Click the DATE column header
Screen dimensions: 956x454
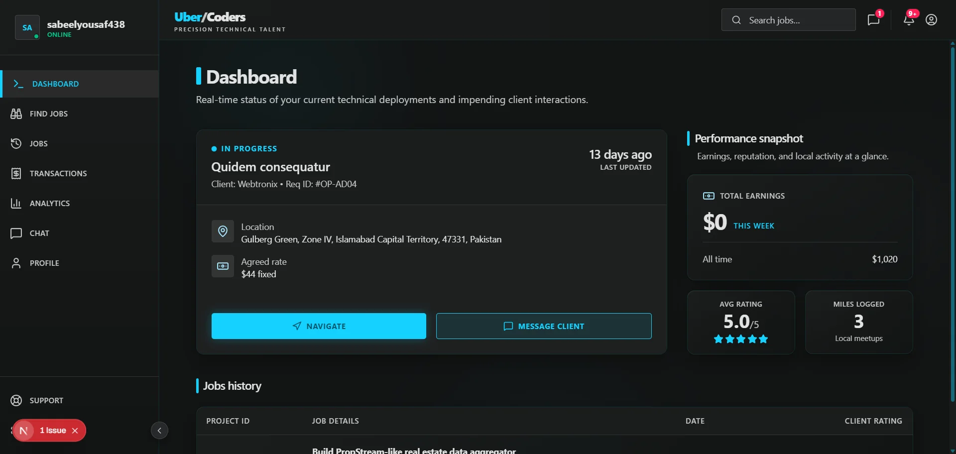(x=695, y=421)
